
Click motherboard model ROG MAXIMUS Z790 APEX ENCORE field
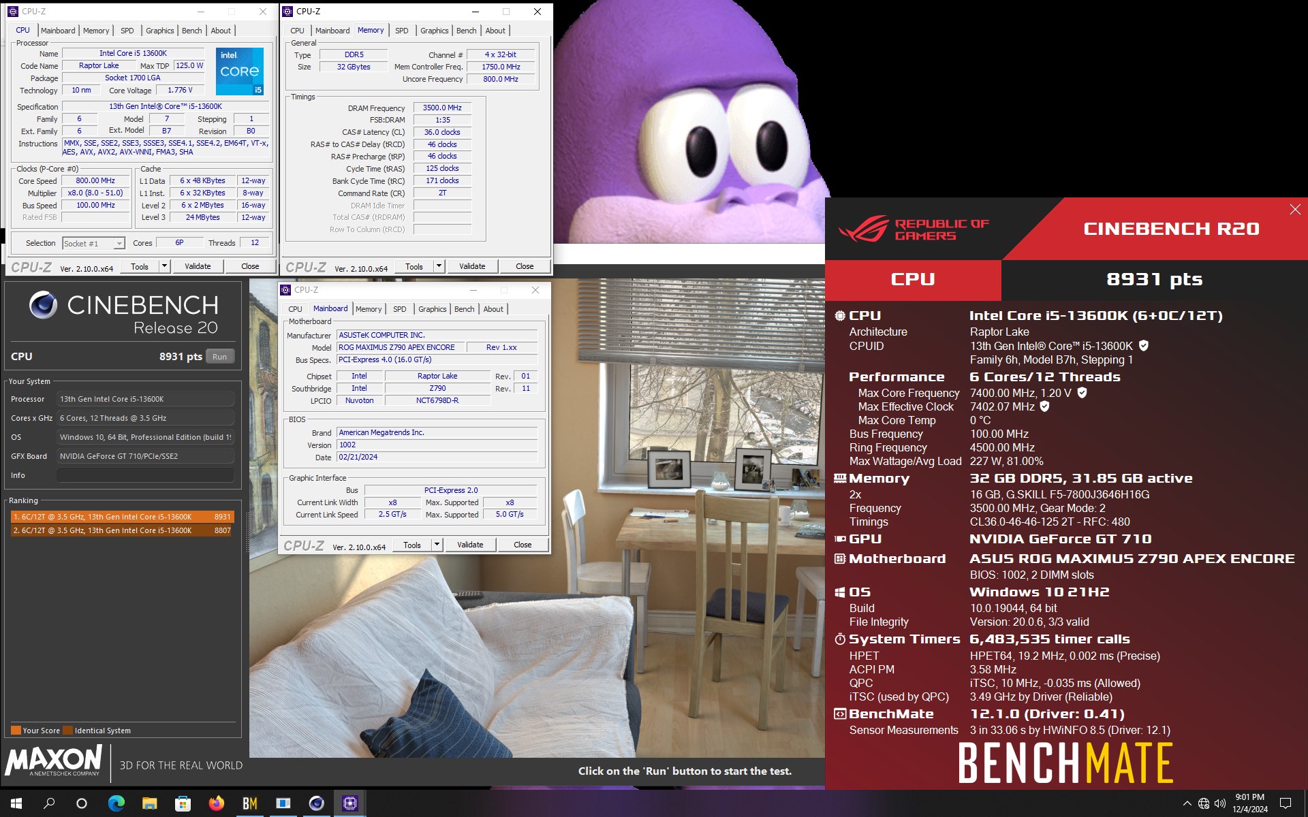pyautogui.click(x=401, y=347)
